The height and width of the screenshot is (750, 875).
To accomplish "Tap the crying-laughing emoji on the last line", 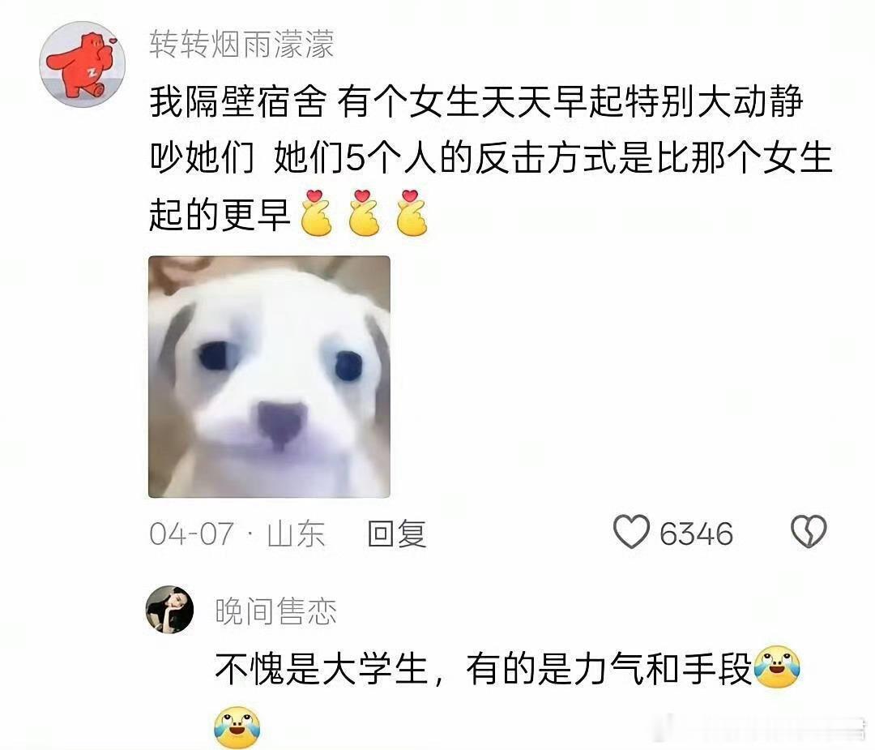I will pos(237,727).
